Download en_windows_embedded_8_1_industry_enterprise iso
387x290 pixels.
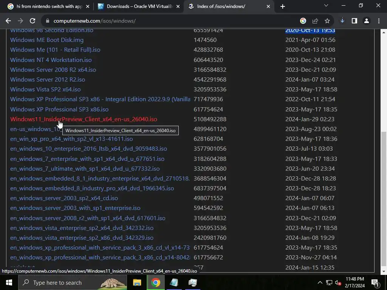click(100, 179)
